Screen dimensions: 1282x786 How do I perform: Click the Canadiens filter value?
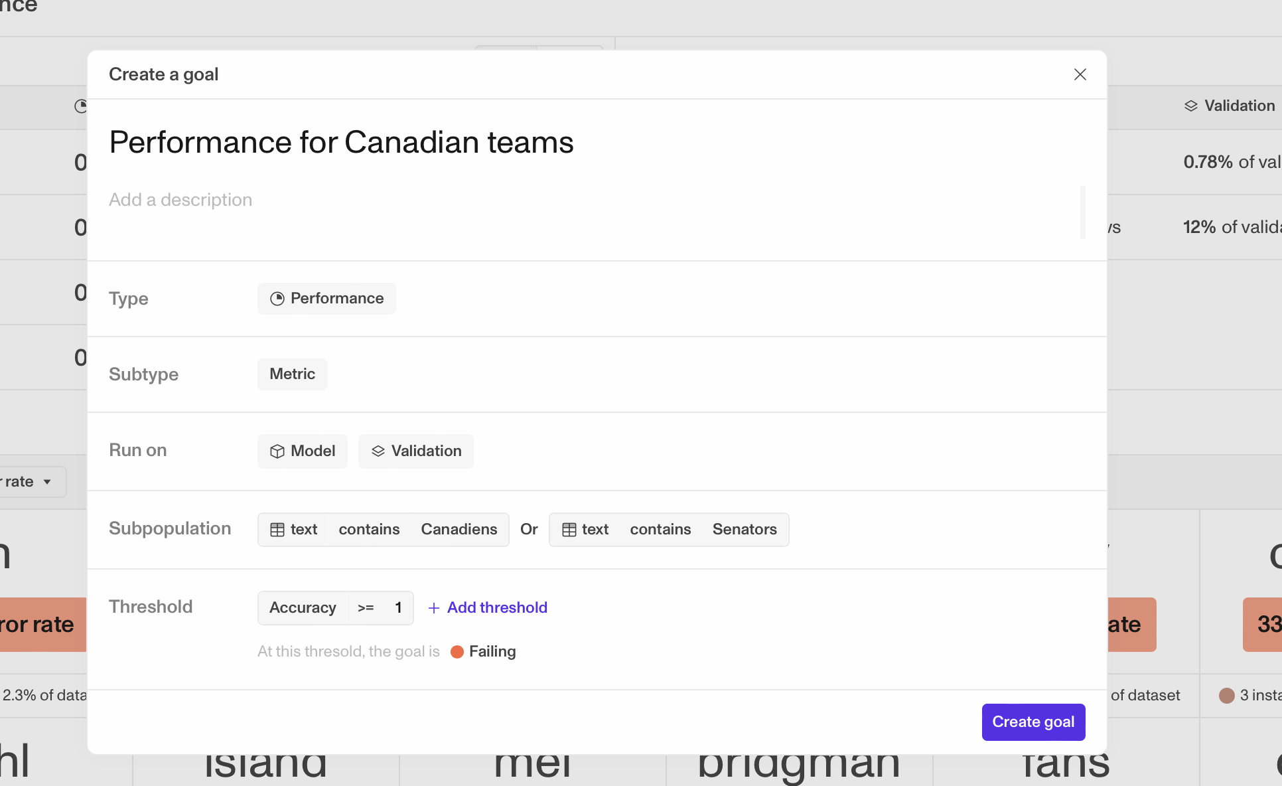tap(459, 530)
